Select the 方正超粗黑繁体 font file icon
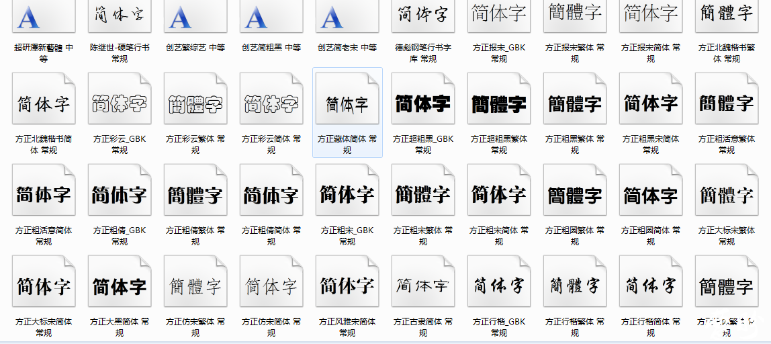The height and width of the screenshot is (344, 771). pos(499,98)
